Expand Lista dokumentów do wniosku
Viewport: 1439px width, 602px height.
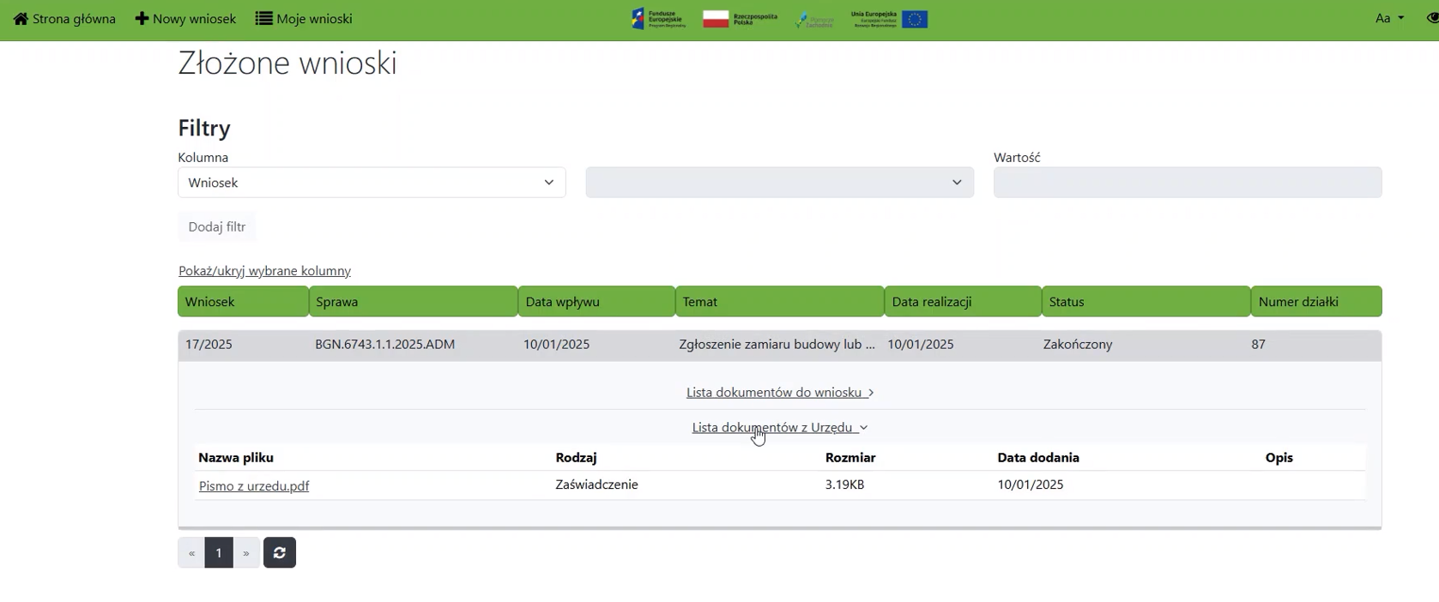[779, 393]
